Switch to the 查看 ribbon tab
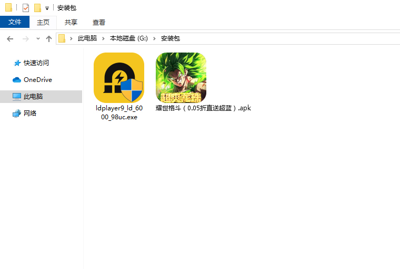The width and height of the screenshot is (400, 269). point(99,22)
